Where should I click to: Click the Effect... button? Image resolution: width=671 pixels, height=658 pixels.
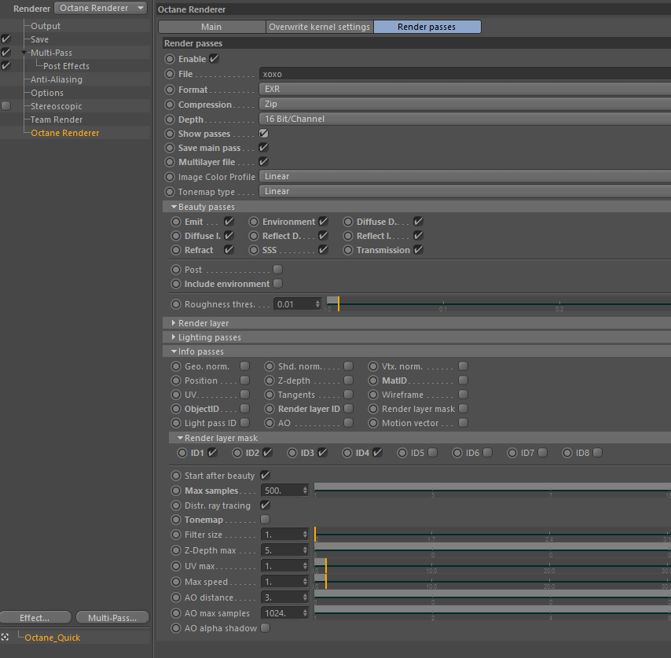[35, 618]
